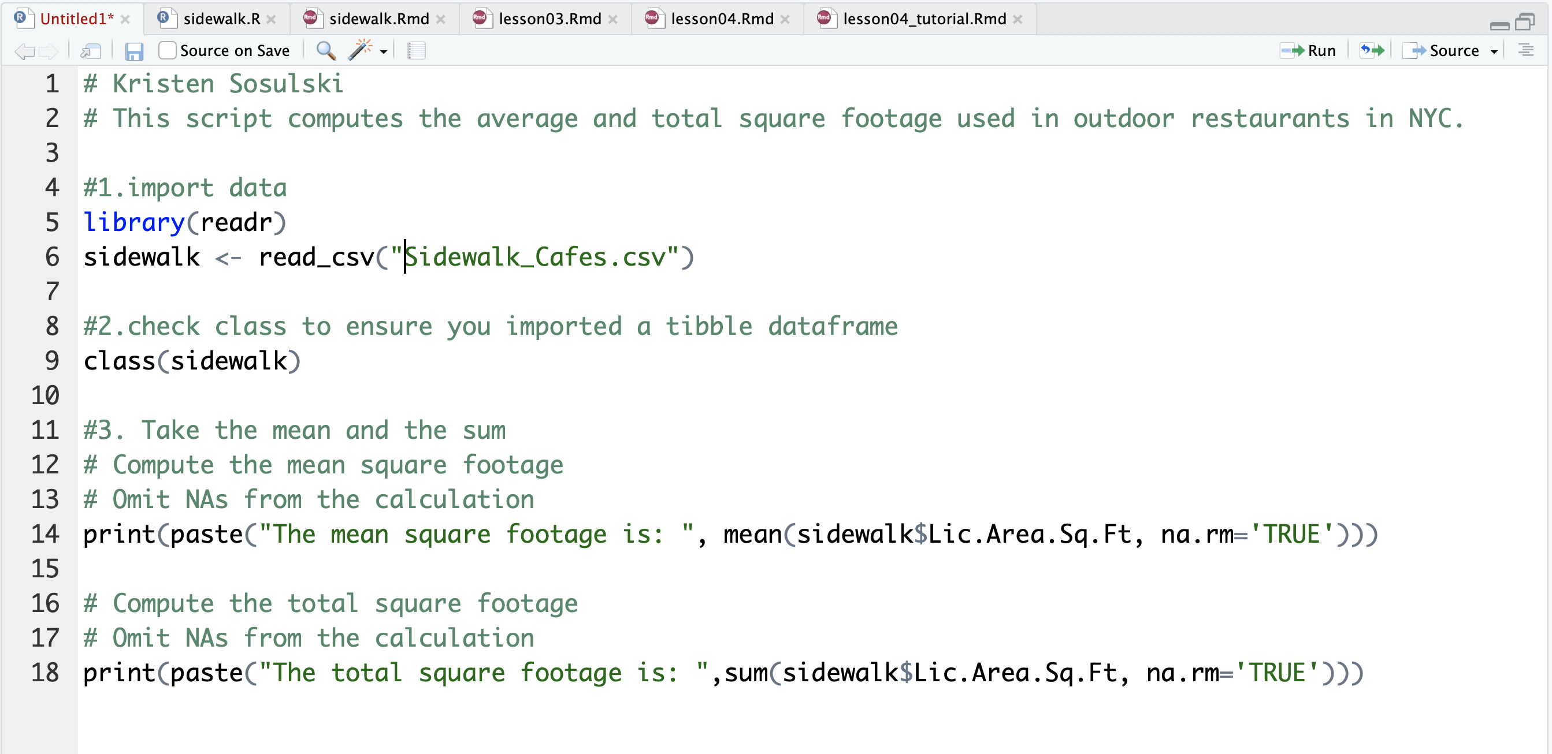1552x754 pixels.
Task: Click comment describing script purpose on line 2
Action: (x=774, y=118)
